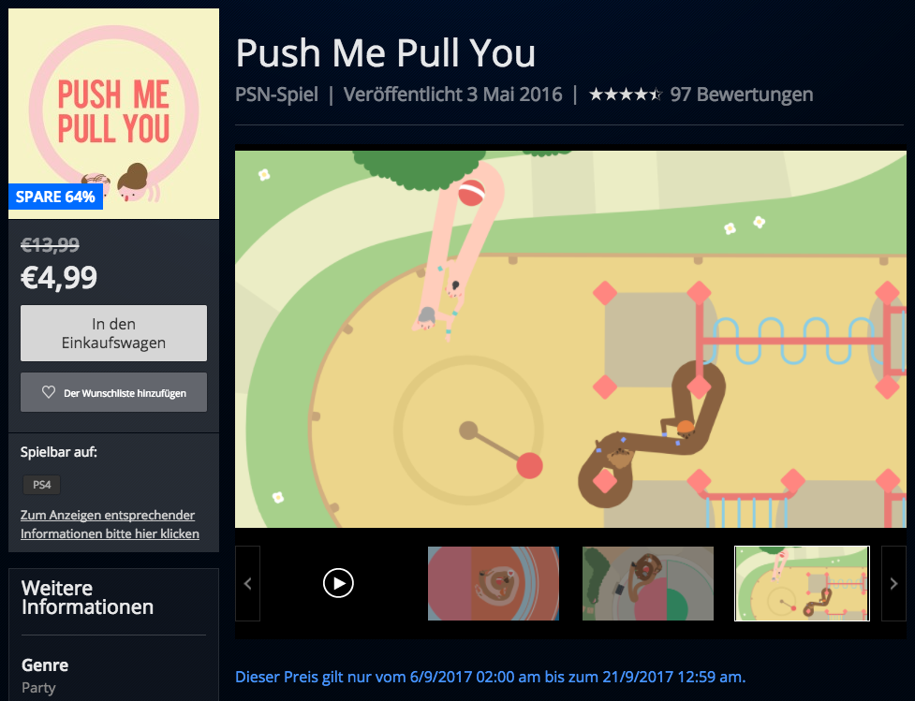Add the game to Einkaufswagen
The height and width of the screenshot is (701, 915).
click(114, 333)
